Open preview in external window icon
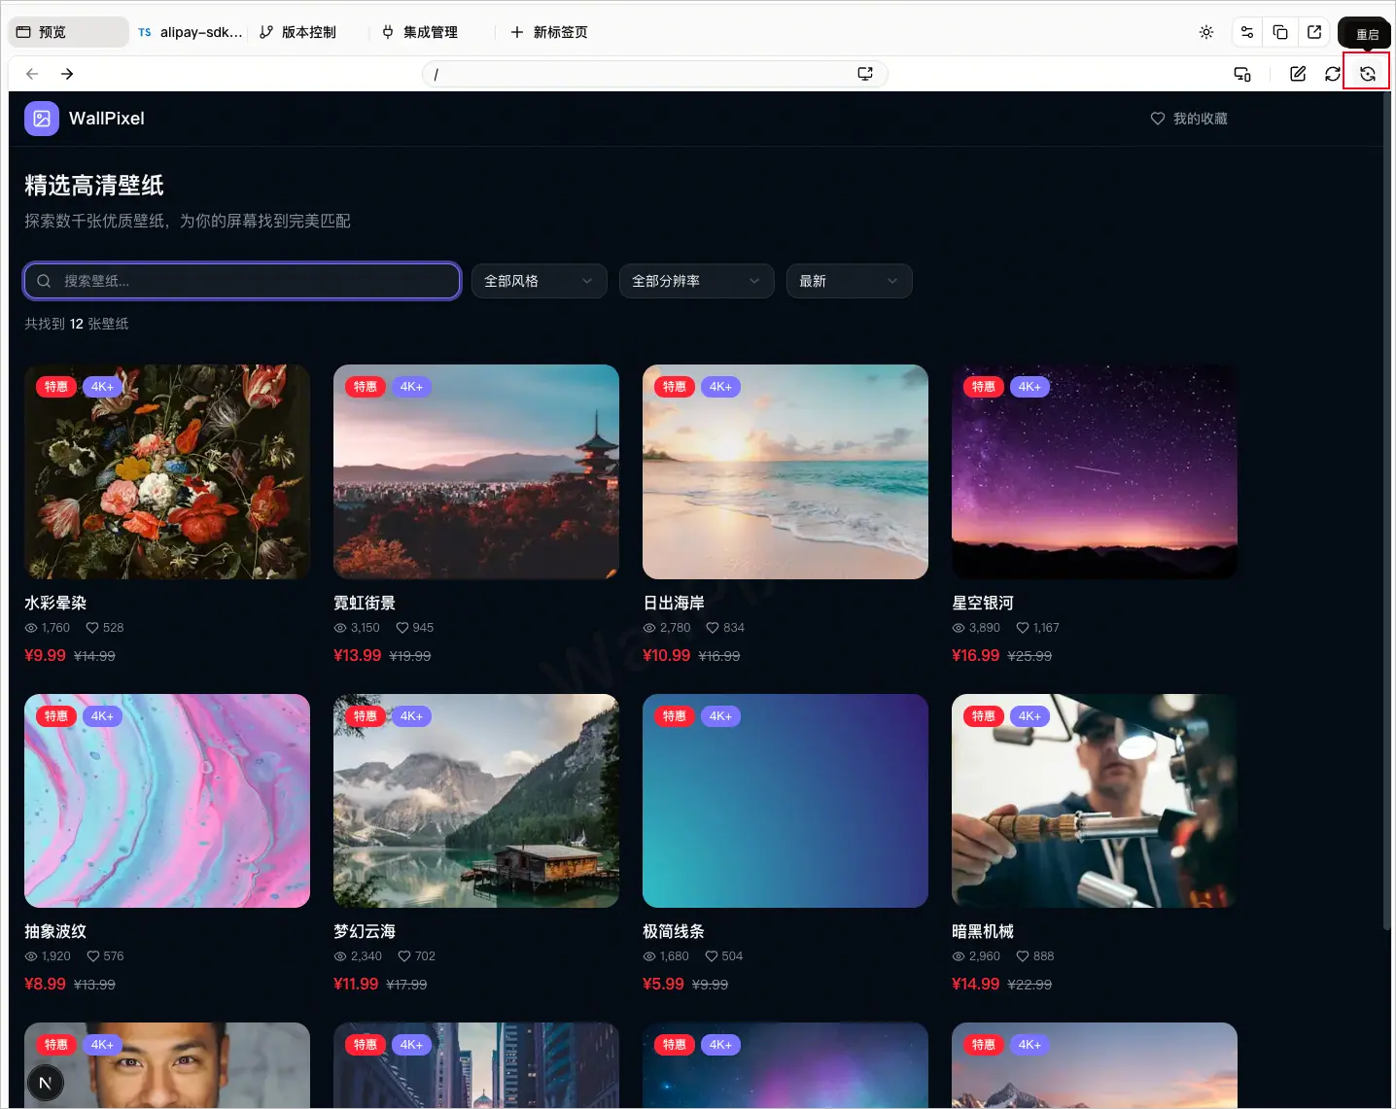 tap(1314, 32)
